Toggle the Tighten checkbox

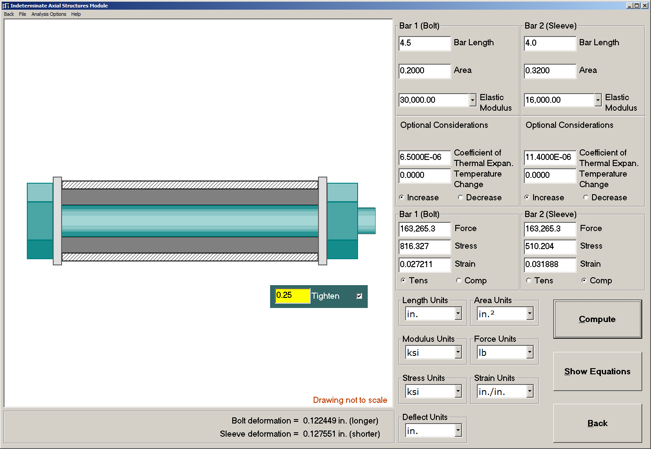tap(359, 296)
